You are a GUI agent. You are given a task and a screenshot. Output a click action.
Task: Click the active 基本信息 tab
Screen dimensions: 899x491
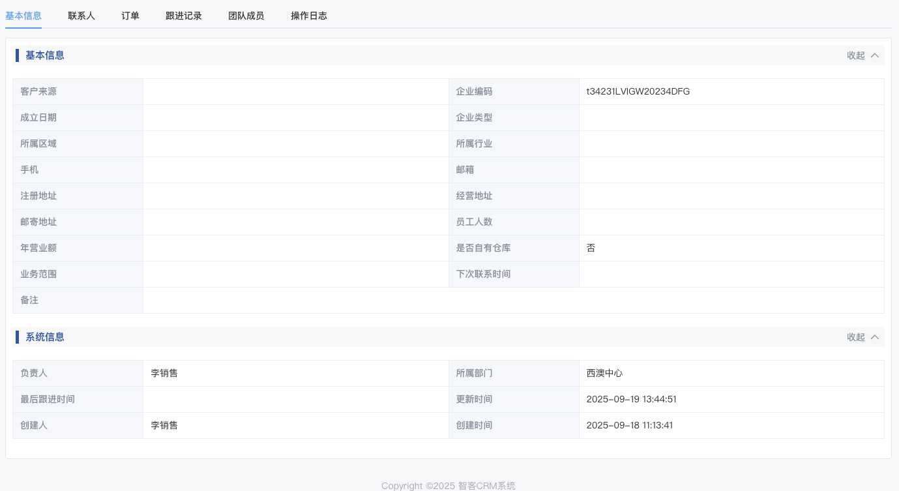click(23, 16)
